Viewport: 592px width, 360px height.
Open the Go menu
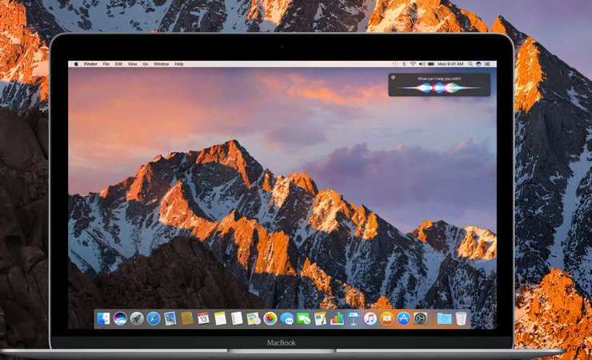point(146,64)
